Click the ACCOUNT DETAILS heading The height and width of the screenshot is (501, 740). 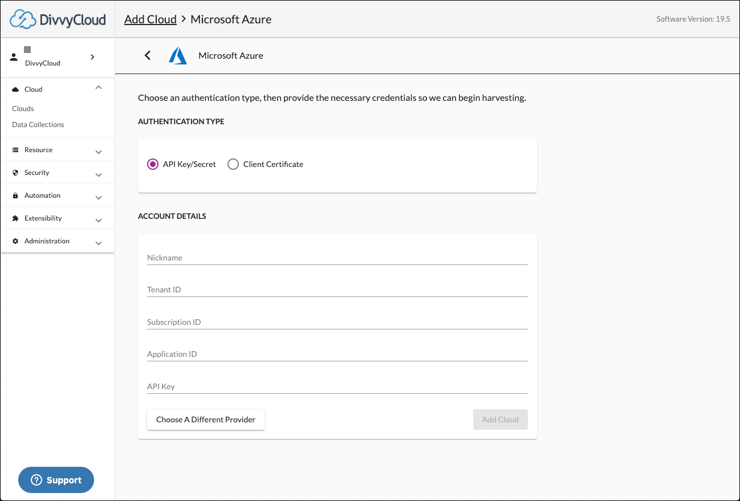172,216
